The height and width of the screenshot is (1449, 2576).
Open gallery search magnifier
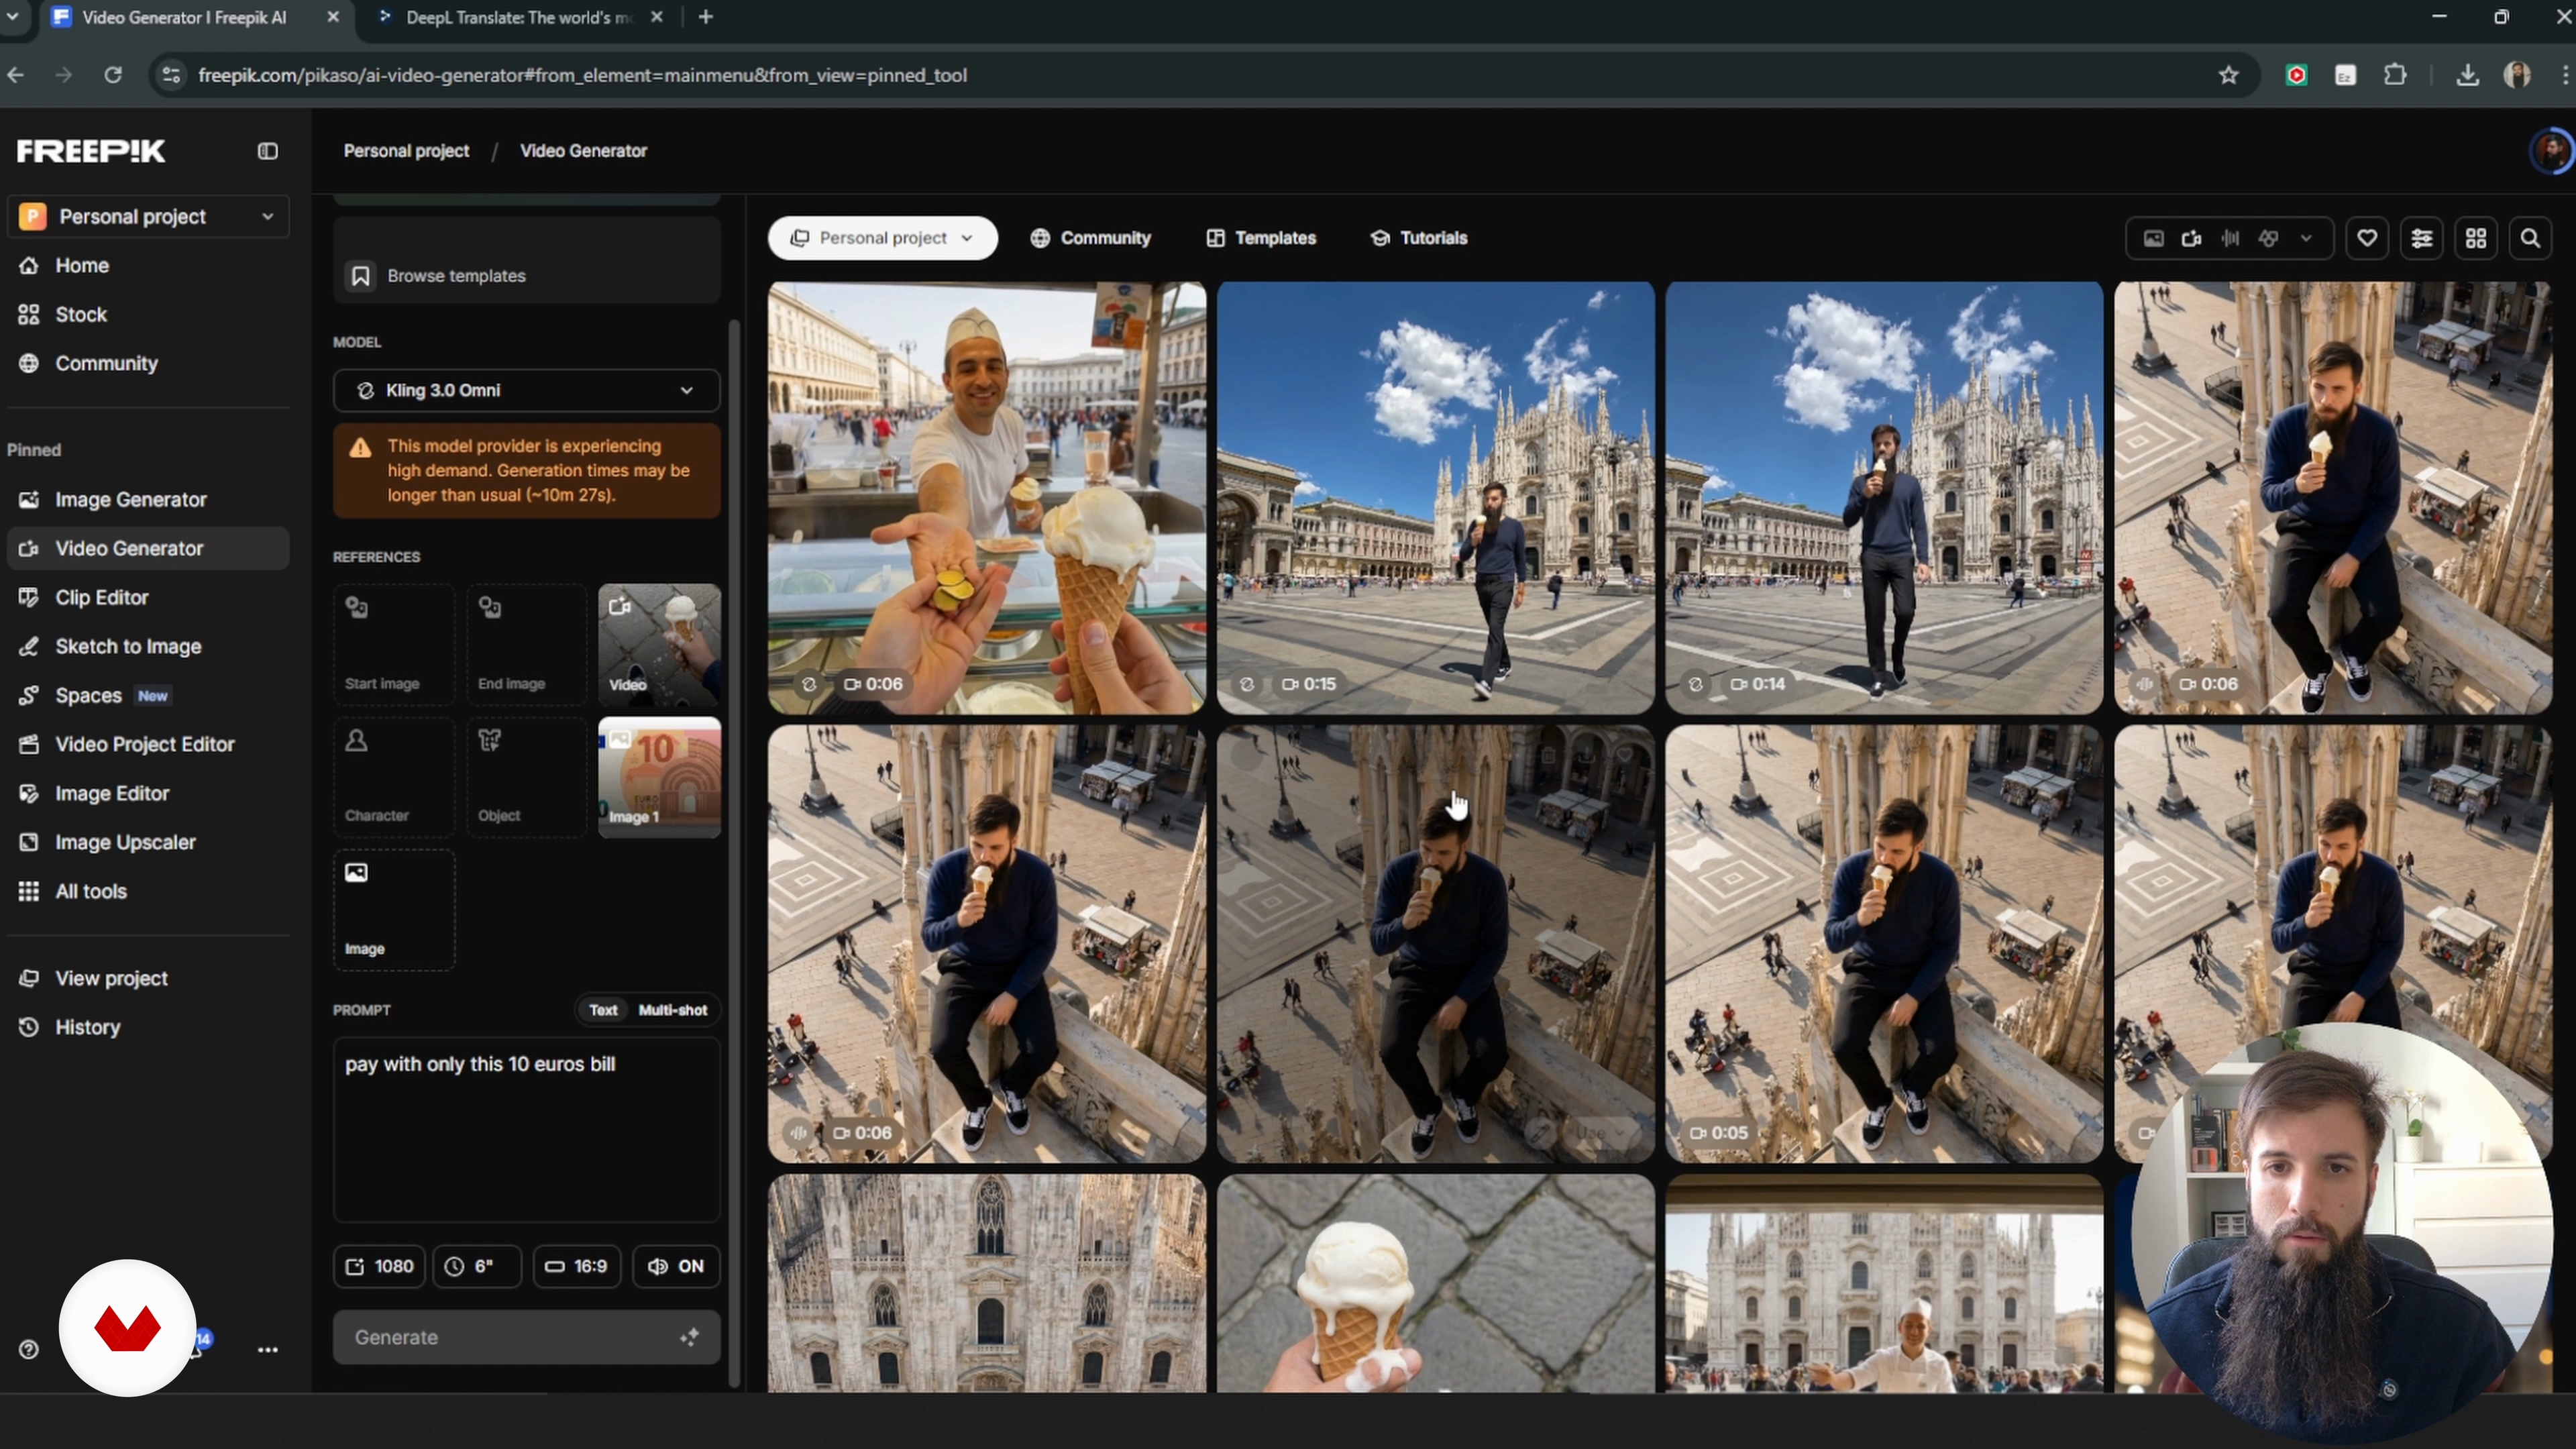(x=2530, y=238)
